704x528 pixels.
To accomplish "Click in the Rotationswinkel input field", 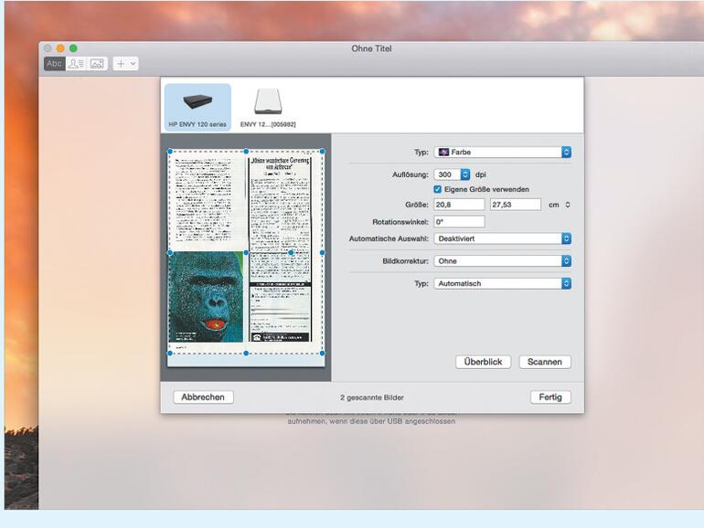I will 459,222.
